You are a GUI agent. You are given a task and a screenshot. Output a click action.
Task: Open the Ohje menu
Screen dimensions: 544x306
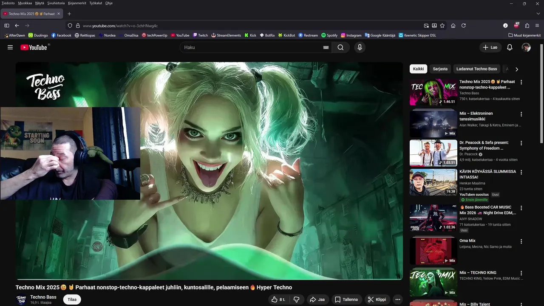[109, 3]
